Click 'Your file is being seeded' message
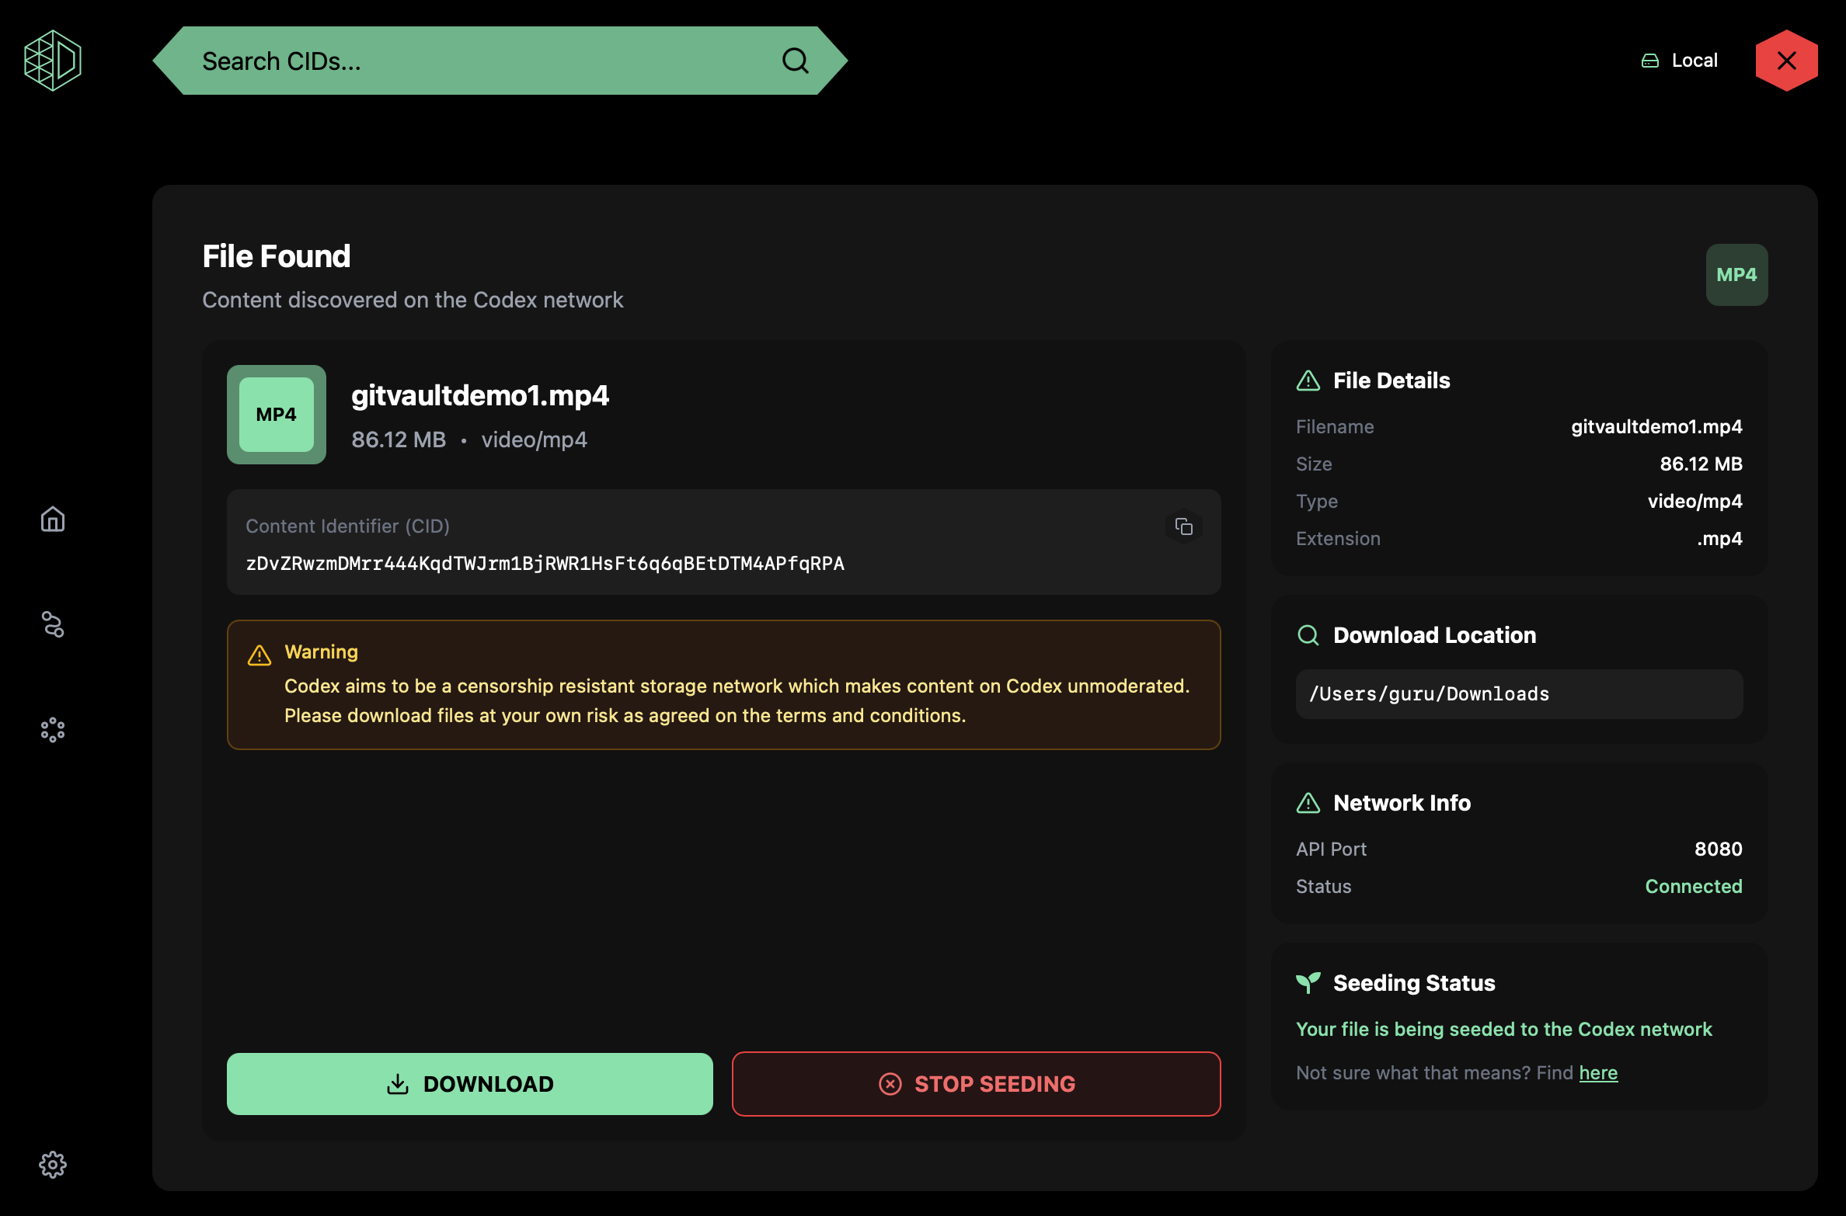This screenshot has height=1216, width=1846. tap(1504, 1029)
